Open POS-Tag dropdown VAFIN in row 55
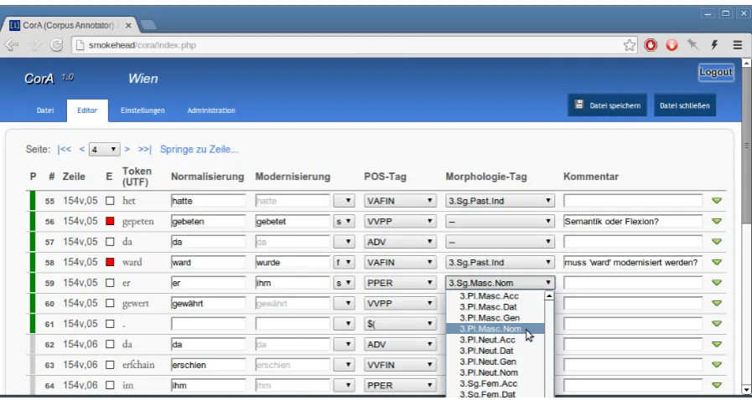Viewport: 752px width, 400px height. point(400,201)
